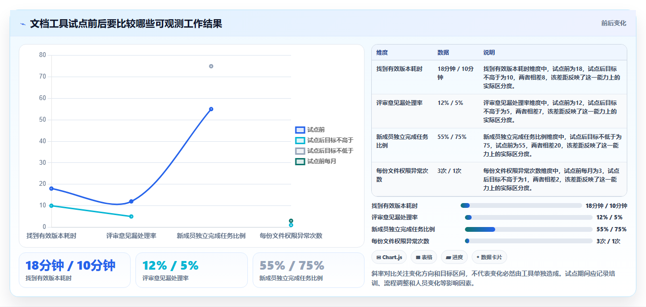This screenshot has height=307, width=646.
Task: Open the 18分钟 / 10分钟 data card
Action: coord(74,270)
